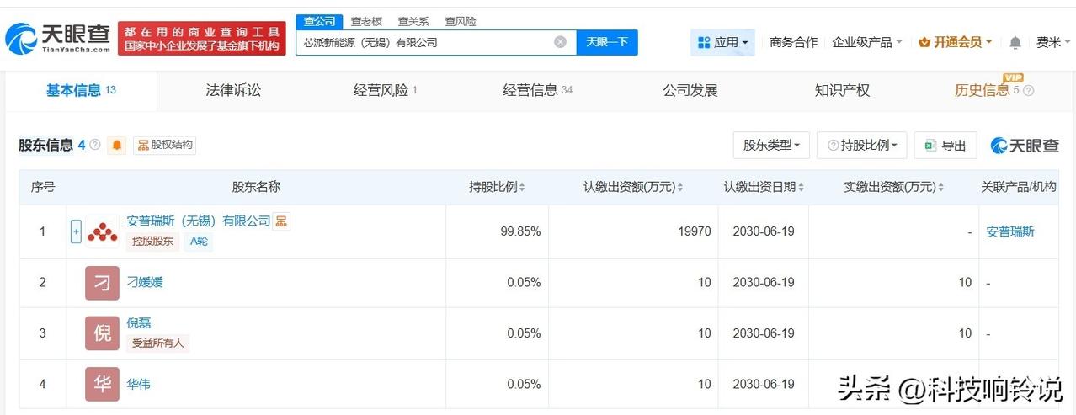
Task: Open the 持股比例 filter dropdown
Action: (862, 145)
